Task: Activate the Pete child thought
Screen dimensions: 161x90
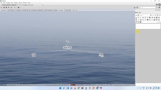Action: pyautogui.click(x=101, y=56)
